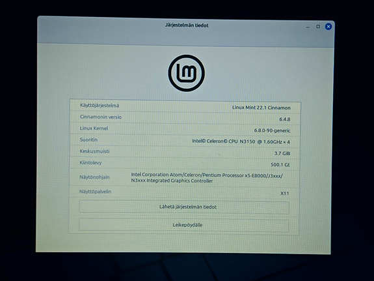Close the Järjestelmän tiedot window
This screenshot has width=374, height=281.
(328, 27)
